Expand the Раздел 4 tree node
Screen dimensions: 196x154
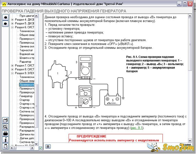pos(12,20)
